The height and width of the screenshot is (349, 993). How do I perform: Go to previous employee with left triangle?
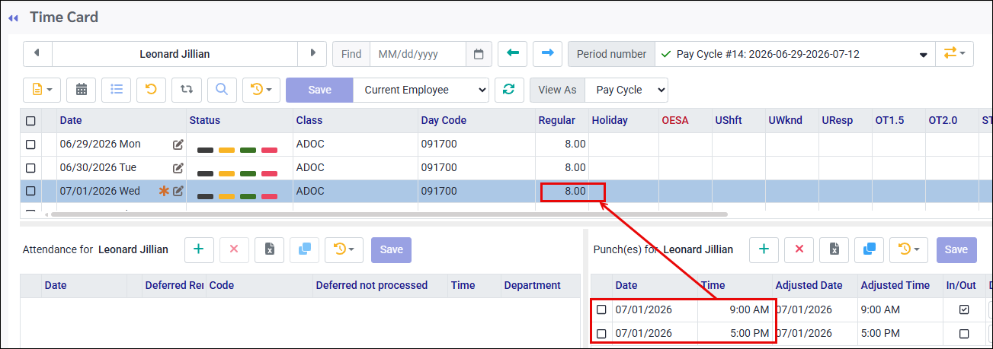click(x=37, y=53)
